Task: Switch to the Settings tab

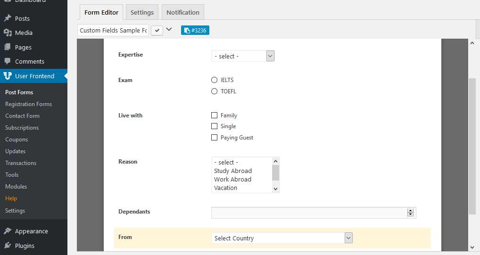Action: pyautogui.click(x=142, y=12)
